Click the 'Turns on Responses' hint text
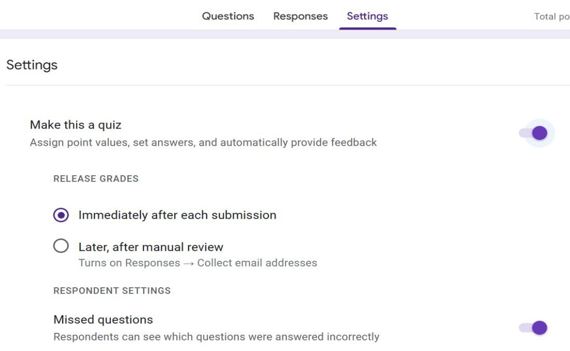570x351 pixels. point(129,263)
